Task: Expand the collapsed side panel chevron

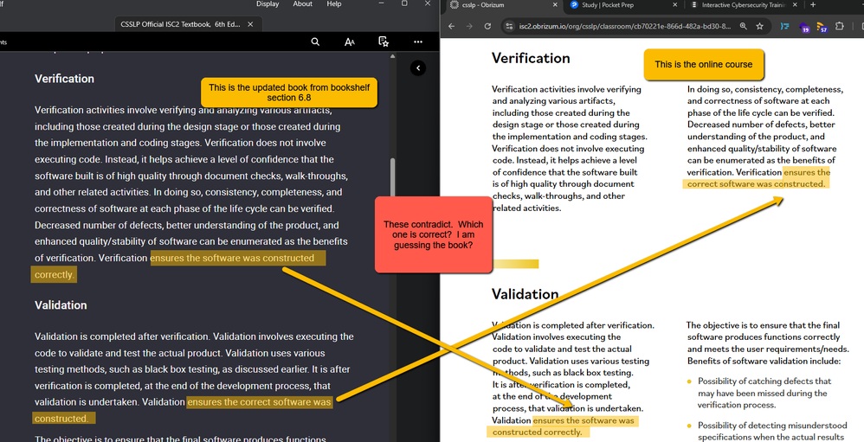Action: 418,67
